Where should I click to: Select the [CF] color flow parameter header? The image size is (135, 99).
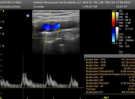[121, 34]
